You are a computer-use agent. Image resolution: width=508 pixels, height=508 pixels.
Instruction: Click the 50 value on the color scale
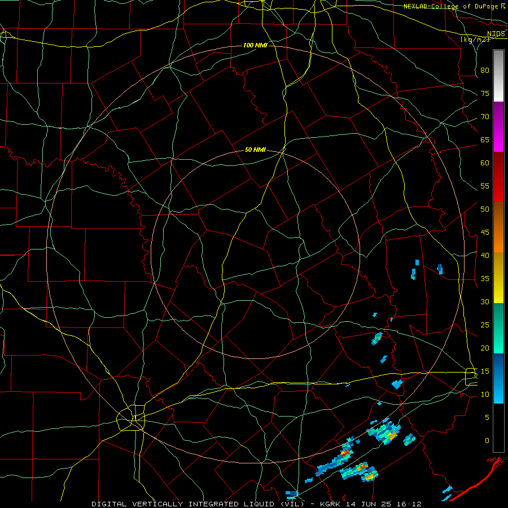click(x=485, y=209)
